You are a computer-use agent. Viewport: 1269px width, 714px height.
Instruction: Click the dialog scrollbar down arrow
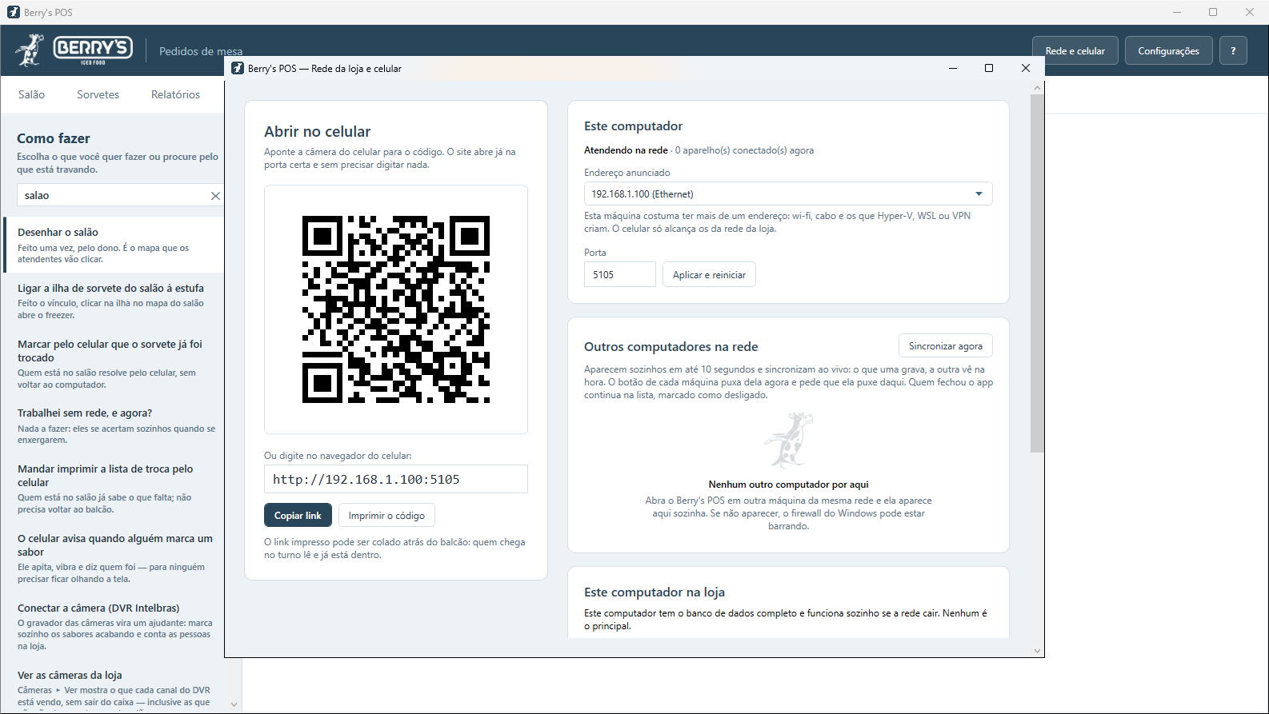[x=1037, y=651]
